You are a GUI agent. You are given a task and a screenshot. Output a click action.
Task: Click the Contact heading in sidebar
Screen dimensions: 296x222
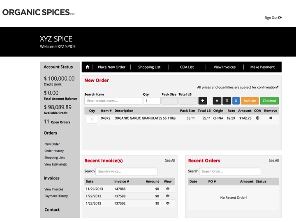pyautogui.click(x=52, y=210)
